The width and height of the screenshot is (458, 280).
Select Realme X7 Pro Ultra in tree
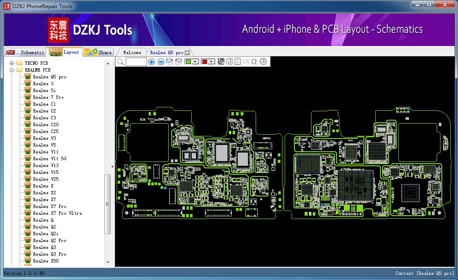[57, 213]
